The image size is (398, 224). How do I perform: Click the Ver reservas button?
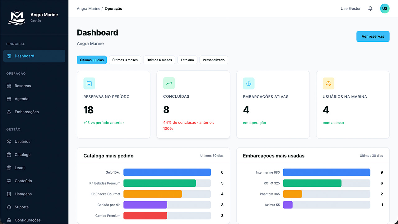pyautogui.click(x=373, y=36)
